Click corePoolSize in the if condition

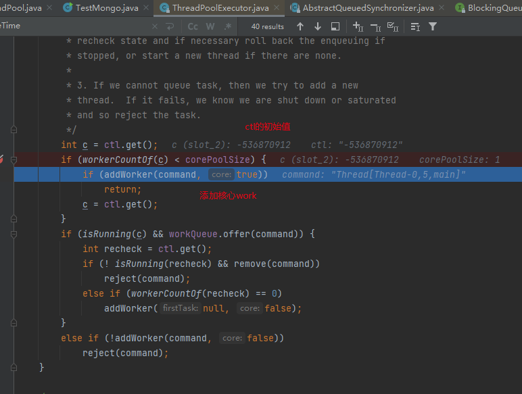click(x=218, y=159)
